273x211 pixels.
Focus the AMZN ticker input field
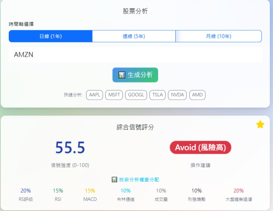point(135,54)
